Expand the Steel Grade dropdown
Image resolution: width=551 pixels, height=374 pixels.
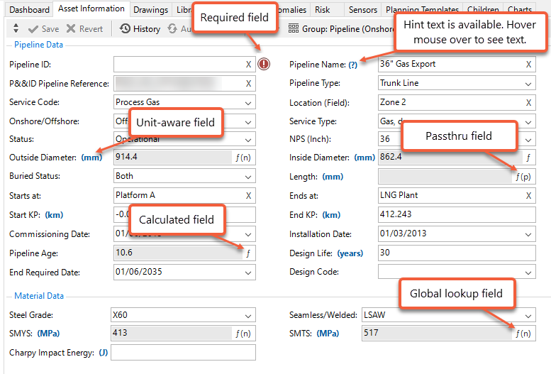(247, 315)
